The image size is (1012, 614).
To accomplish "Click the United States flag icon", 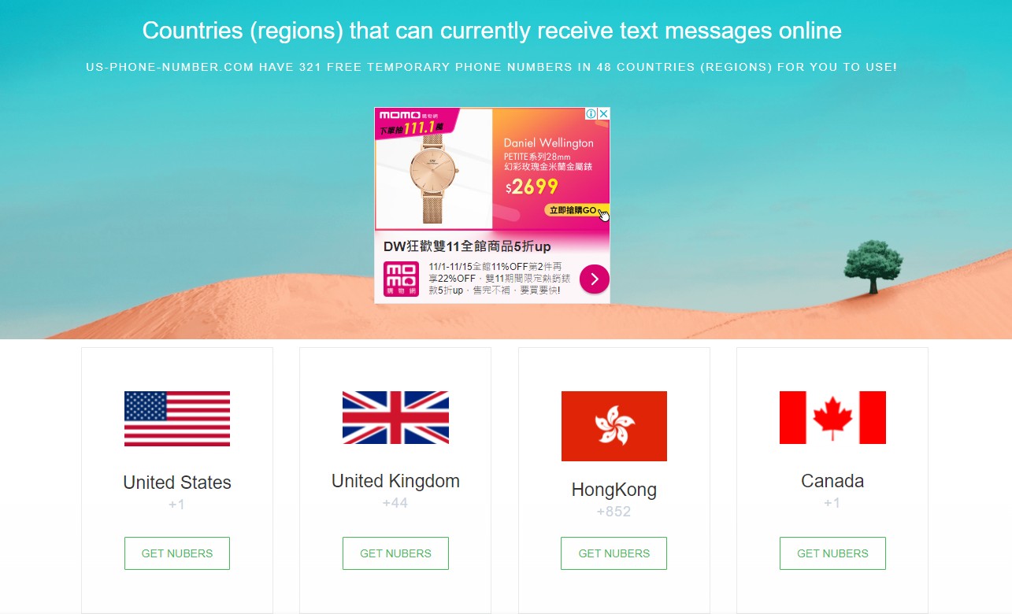I will [x=177, y=419].
